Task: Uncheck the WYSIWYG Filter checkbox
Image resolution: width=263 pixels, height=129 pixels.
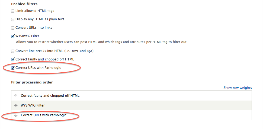Action: coord(13,36)
